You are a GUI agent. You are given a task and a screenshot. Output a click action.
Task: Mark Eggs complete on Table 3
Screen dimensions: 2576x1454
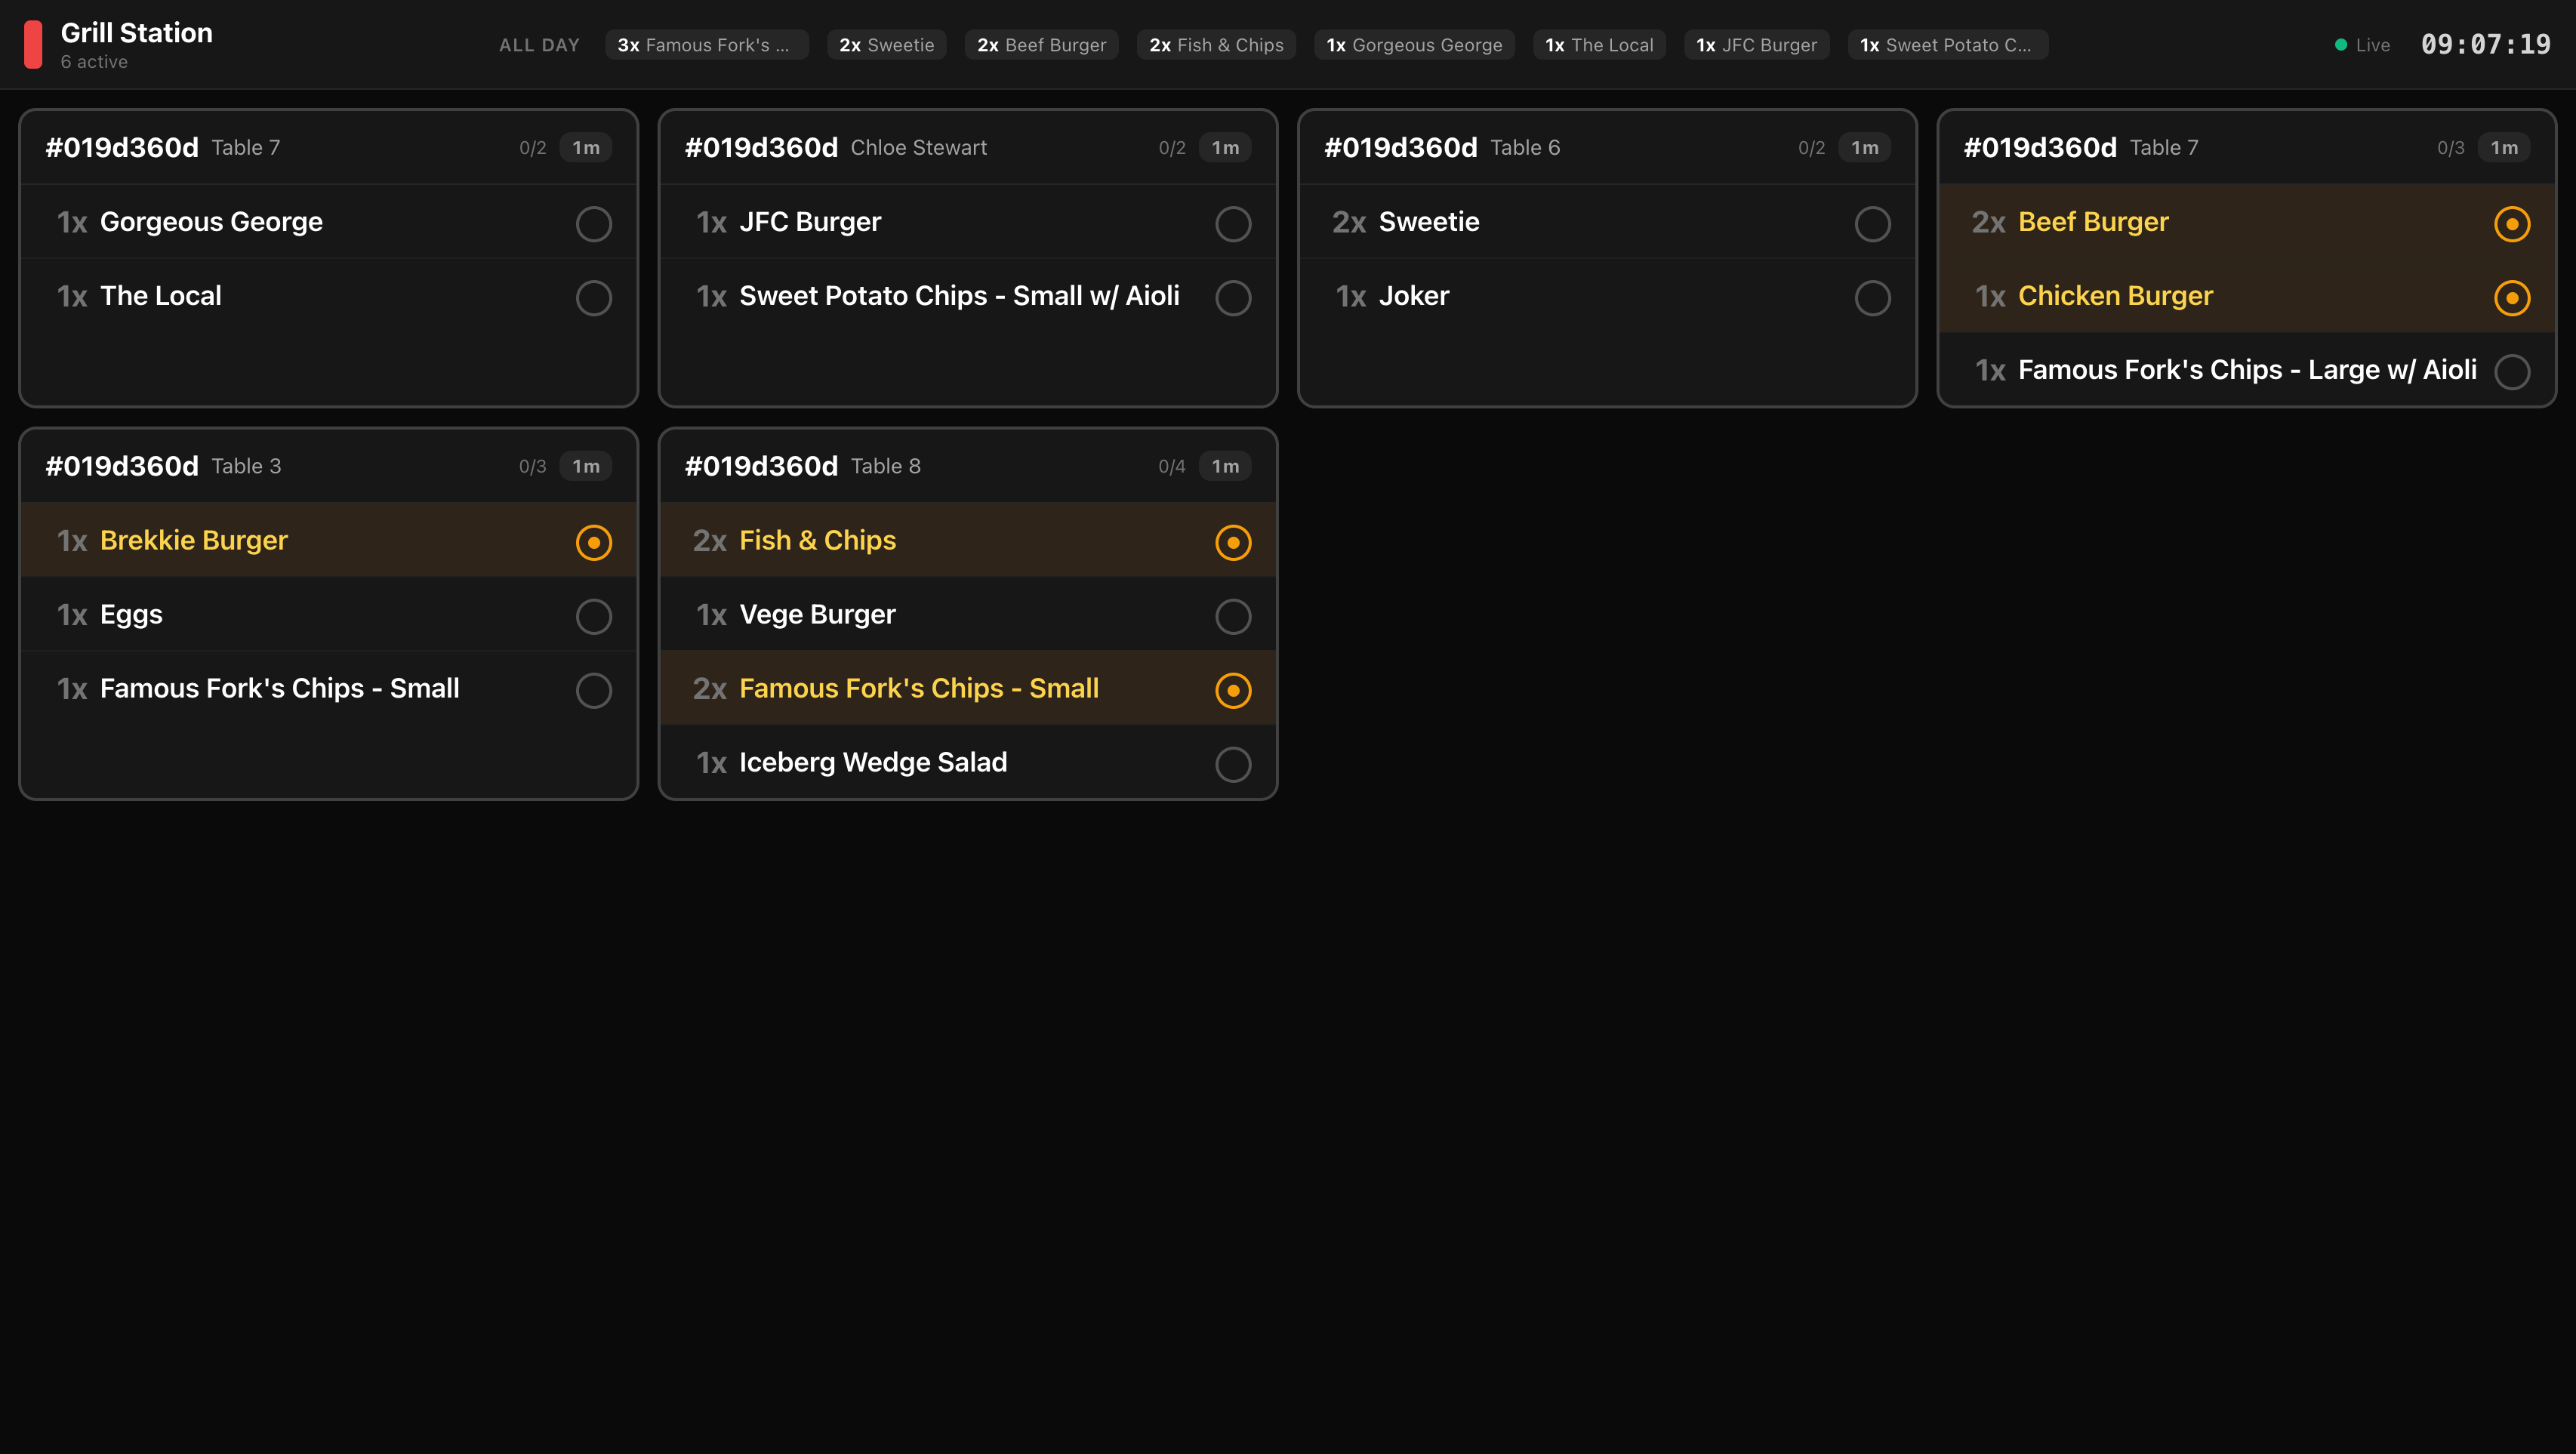coord(594,616)
